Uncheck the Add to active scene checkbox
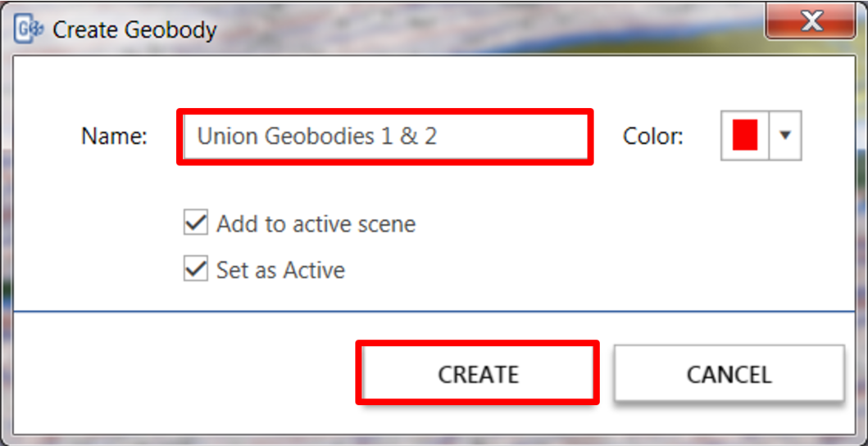868x446 pixels. 195,222
